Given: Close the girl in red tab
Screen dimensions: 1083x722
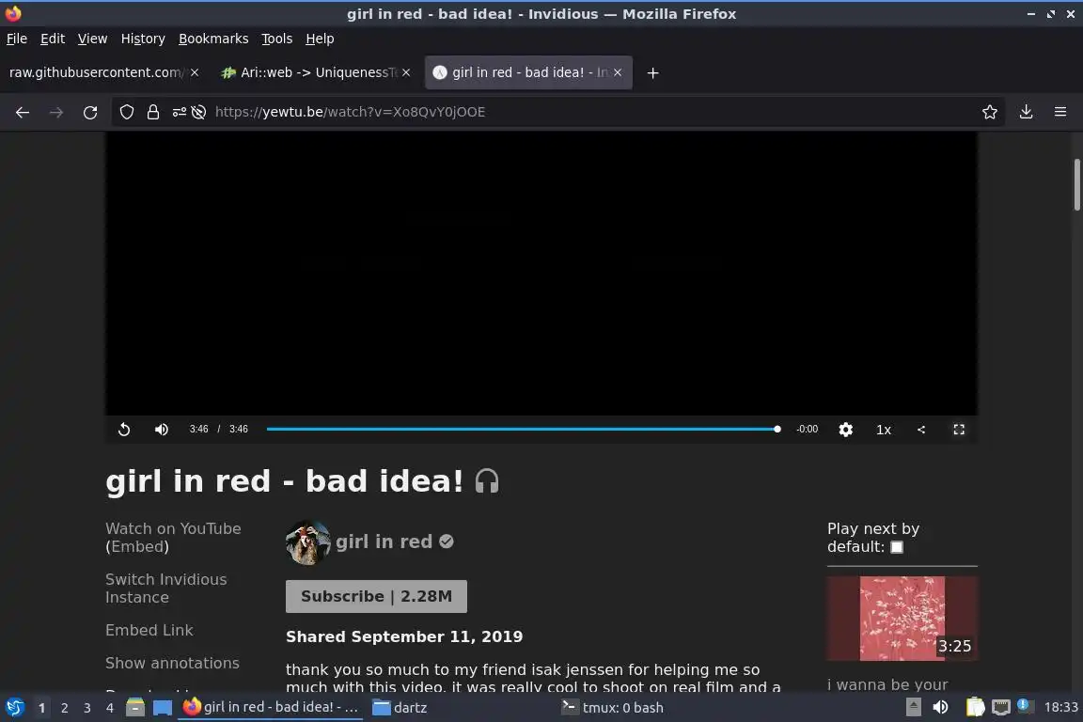Looking at the screenshot, I should [618, 72].
